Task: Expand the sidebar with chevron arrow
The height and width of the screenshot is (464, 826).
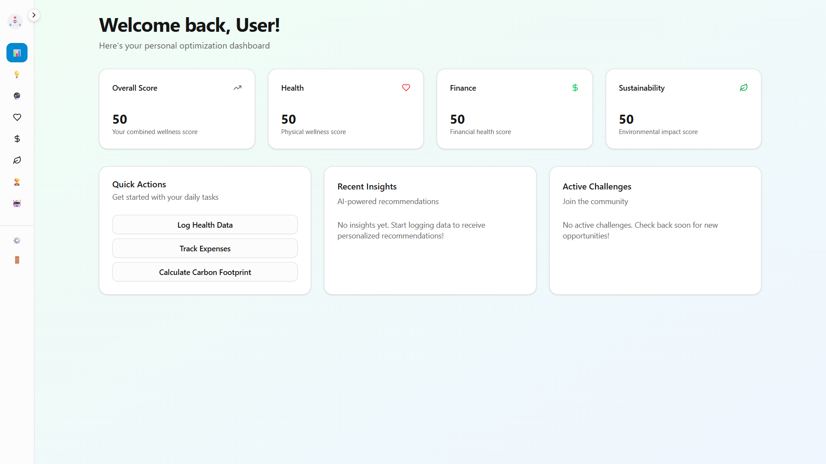Action: (34, 15)
